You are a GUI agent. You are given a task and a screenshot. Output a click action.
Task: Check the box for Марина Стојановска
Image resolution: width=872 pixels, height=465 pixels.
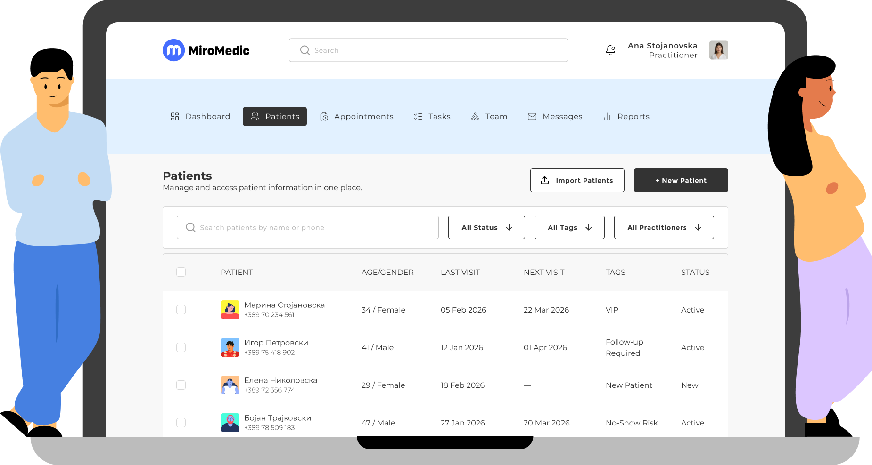181,310
